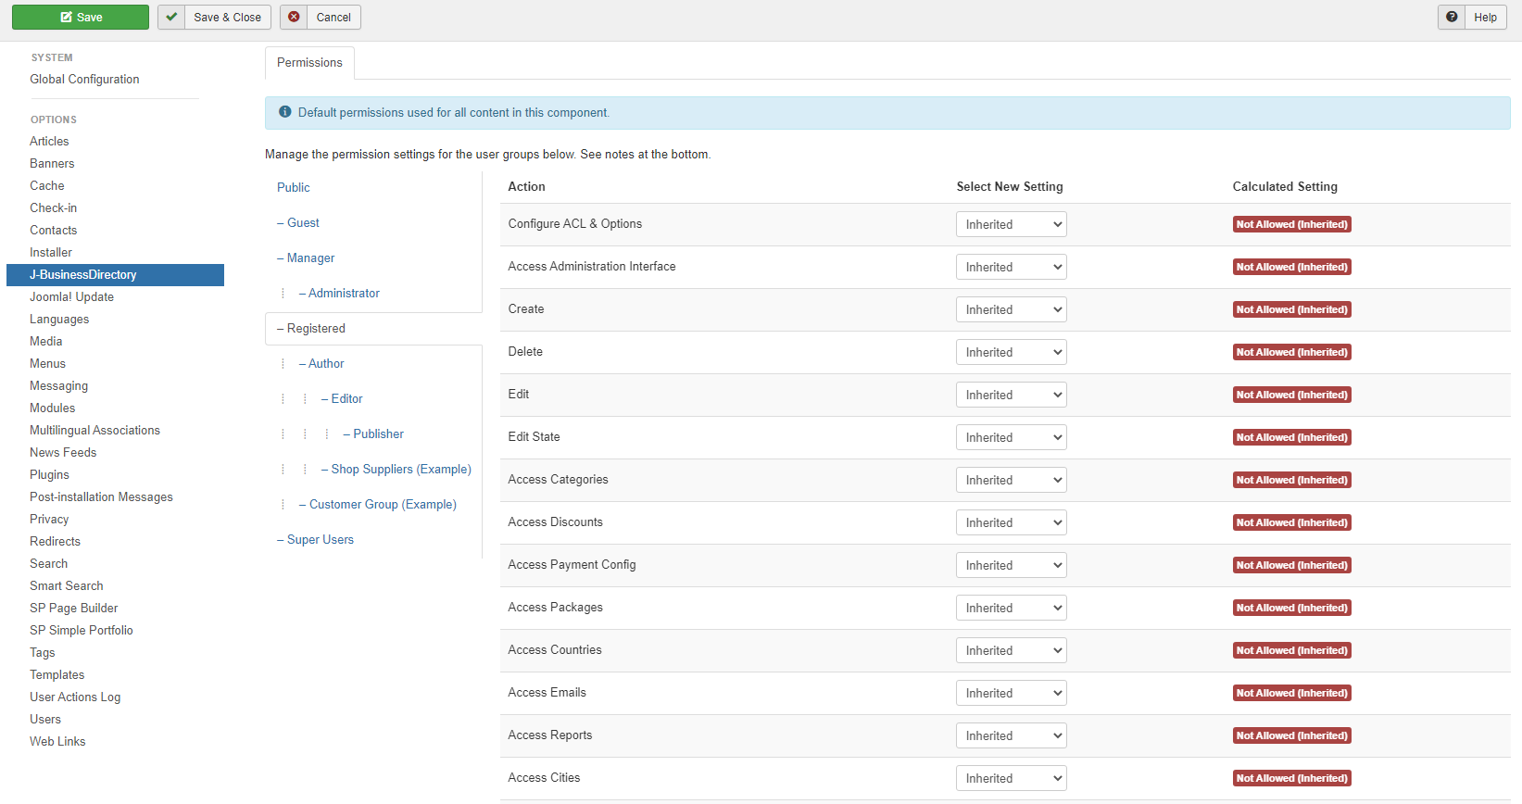Screen dimensions: 1522x804
Task: Open Access Administration Interface setting dropdown
Action: coord(1011,267)
